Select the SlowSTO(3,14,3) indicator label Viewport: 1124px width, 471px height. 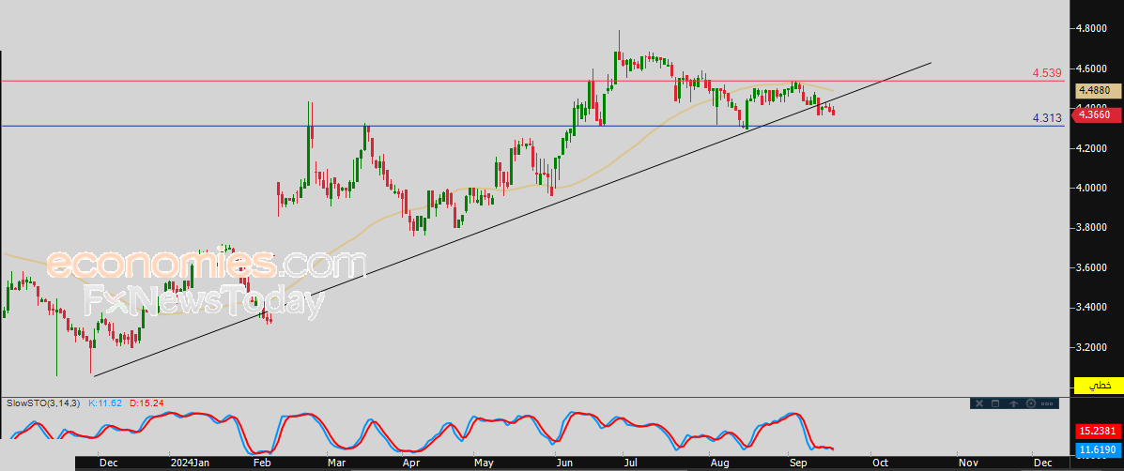click(44, 403)
